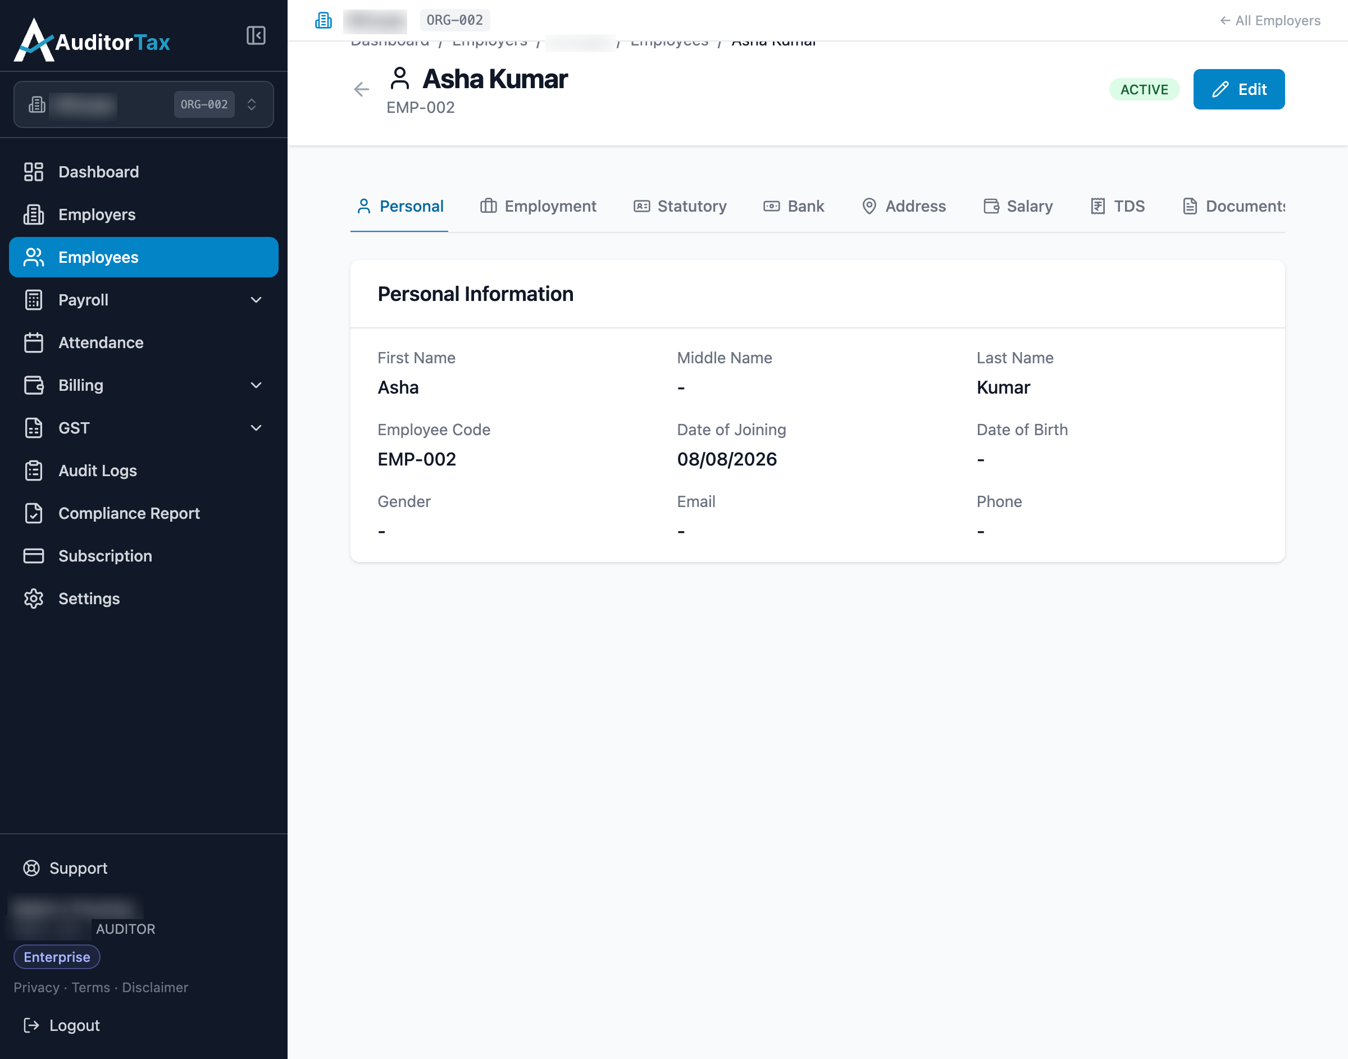This screenshot has width=1348, height=1059.
Task: Click the ACTIVE status badge
Action: (1144, 89)
